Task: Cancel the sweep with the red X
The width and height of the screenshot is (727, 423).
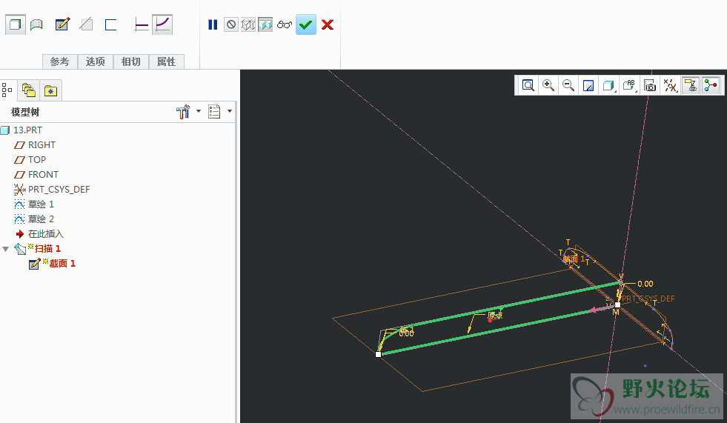Action: pyautogui.click(x=328, y=24)
